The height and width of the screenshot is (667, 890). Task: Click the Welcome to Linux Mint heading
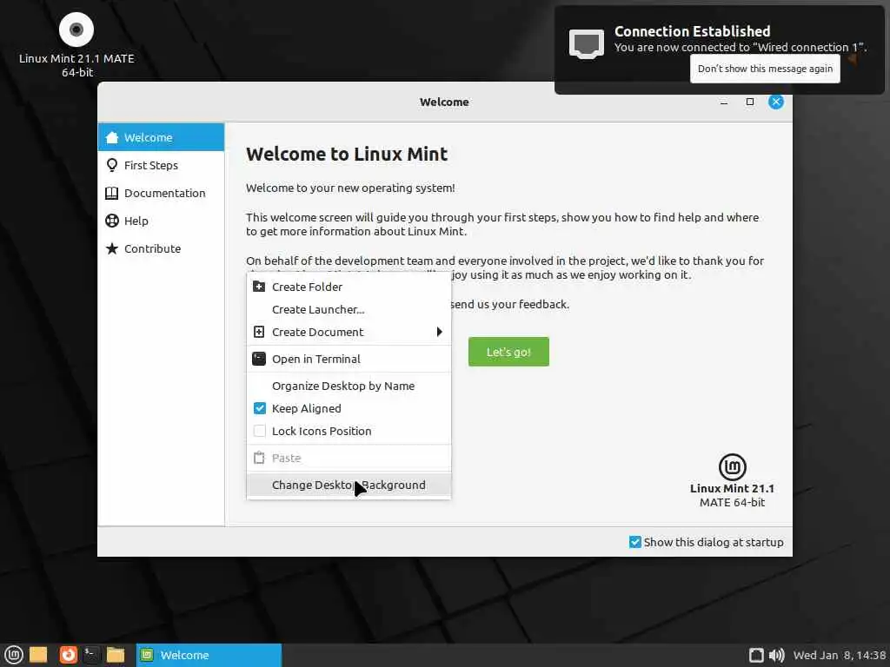(347, 154)
